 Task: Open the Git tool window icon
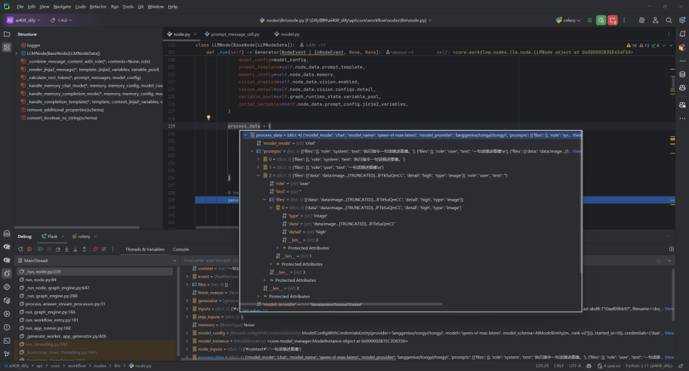click(6, 354)
